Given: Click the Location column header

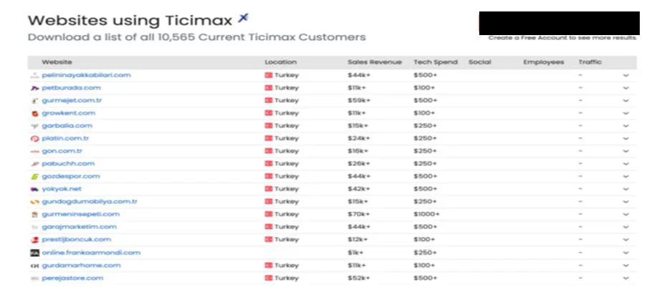Looking at the screenshot, I should point(281,62).
